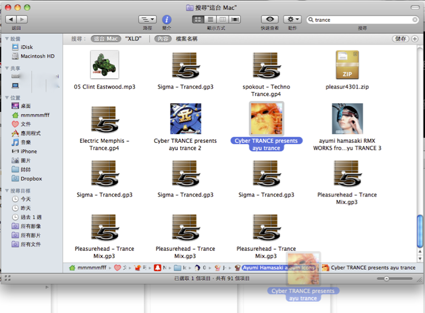This screenshot has height=313, width=425.
Task: Select Electric Memphis - Trance.gp4 file icon
Action: click(105, 120)
